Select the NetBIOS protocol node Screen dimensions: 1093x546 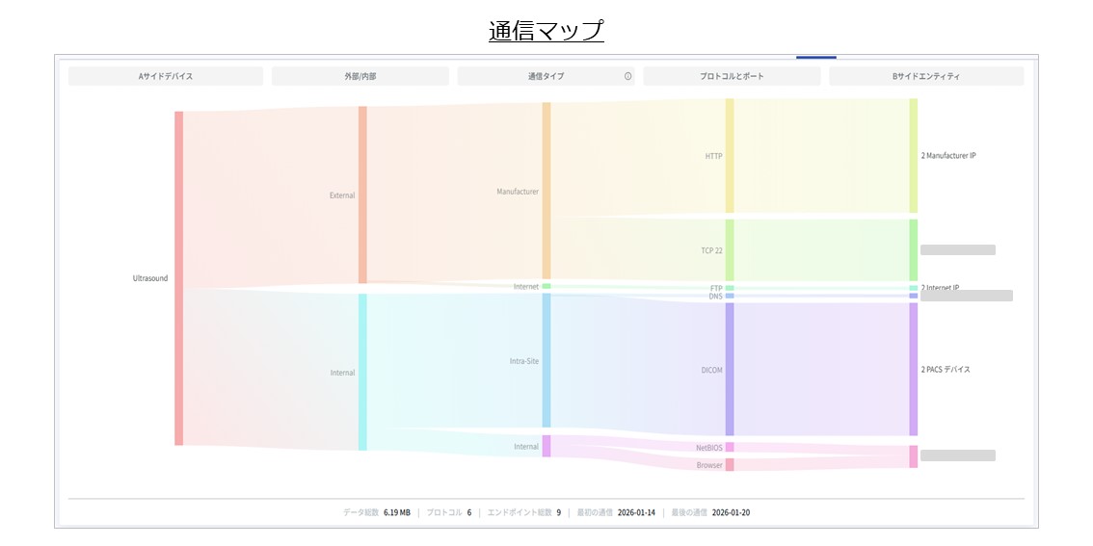click(x=730, y=447)
